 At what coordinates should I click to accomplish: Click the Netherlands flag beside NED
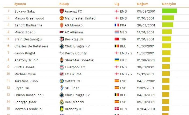coord(117,32)
